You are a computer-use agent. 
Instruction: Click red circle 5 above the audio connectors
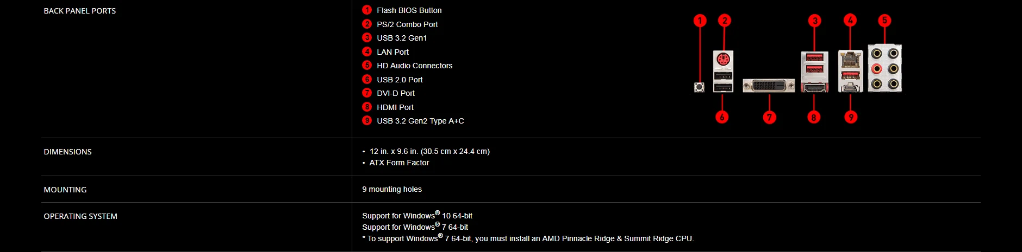point(884,21)
